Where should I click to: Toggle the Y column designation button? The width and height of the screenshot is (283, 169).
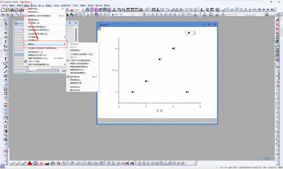click(x=241, y=10)
